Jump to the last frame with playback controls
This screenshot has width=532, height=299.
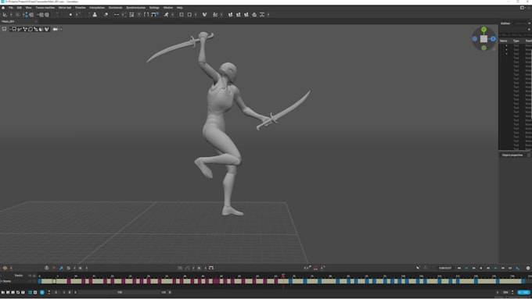(503, 268)
